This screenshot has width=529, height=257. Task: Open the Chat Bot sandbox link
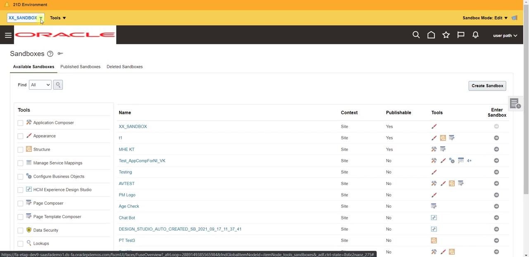127,218
